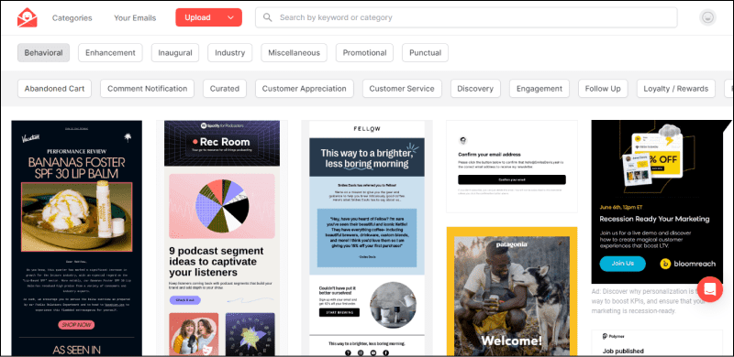Screen dimensions: 734x357
Task: Click the purple Check it out button
Action: pos(185,300)
